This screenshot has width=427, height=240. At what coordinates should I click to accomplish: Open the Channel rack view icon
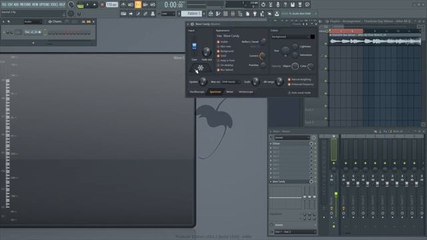click(226, 13)
